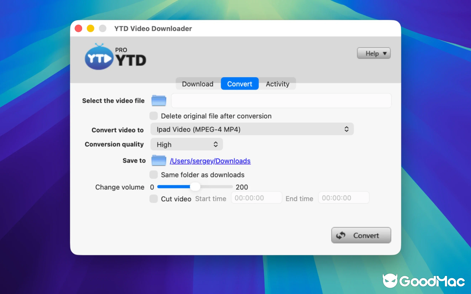Expand the Help dropdown menu
The height and width of the screenshot is (294, 471).
(x=373, y=53)
